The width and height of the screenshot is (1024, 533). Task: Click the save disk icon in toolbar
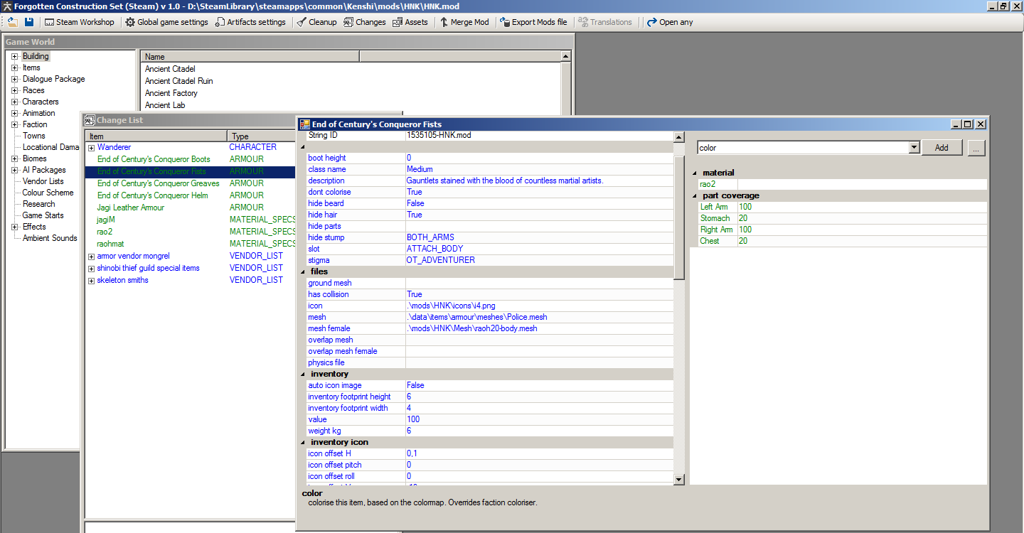click(29, 22)
